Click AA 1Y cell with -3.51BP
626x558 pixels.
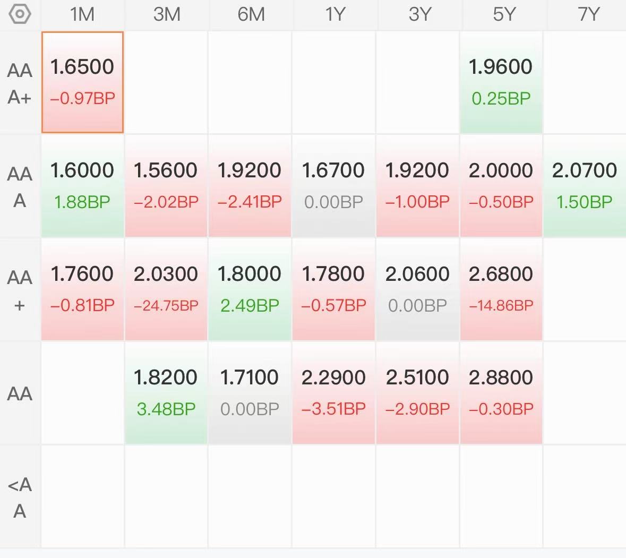pos(333,393)
